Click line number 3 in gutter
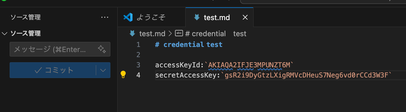The height and width of the screenshot is (112, 406). coord(138,65)
